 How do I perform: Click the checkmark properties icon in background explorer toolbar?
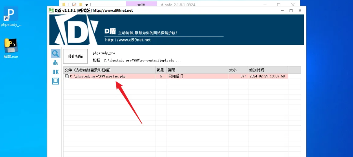coord(74,4)
